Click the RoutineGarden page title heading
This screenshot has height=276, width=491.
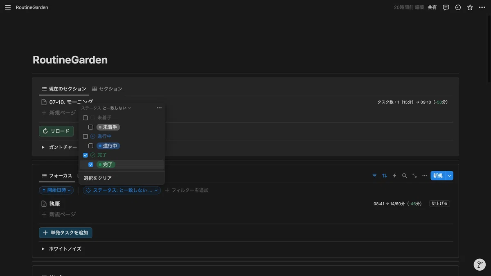point(70,60)
